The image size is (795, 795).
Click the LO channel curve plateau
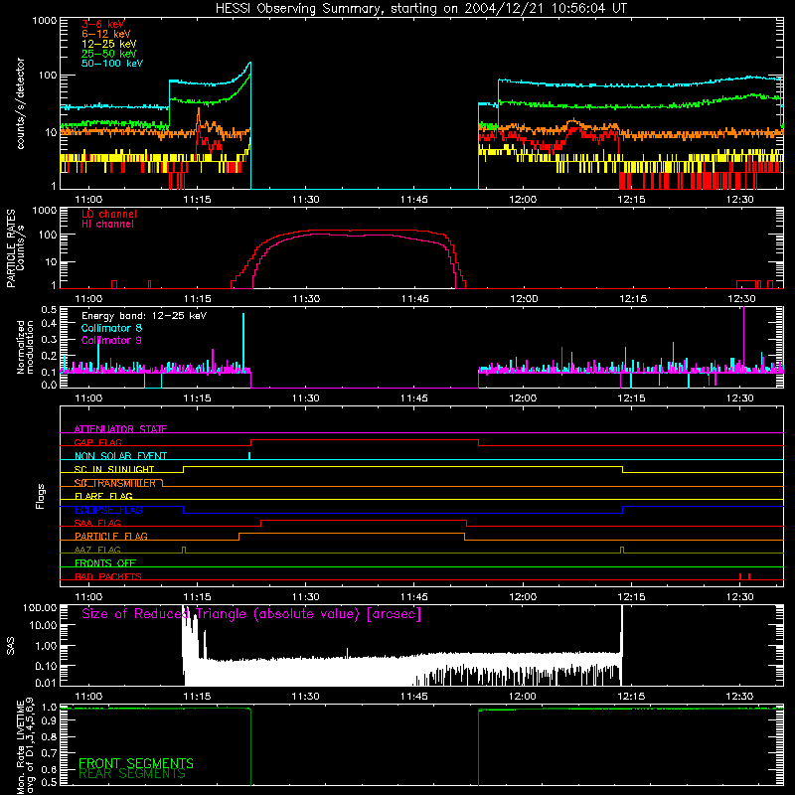coord(365,231)
